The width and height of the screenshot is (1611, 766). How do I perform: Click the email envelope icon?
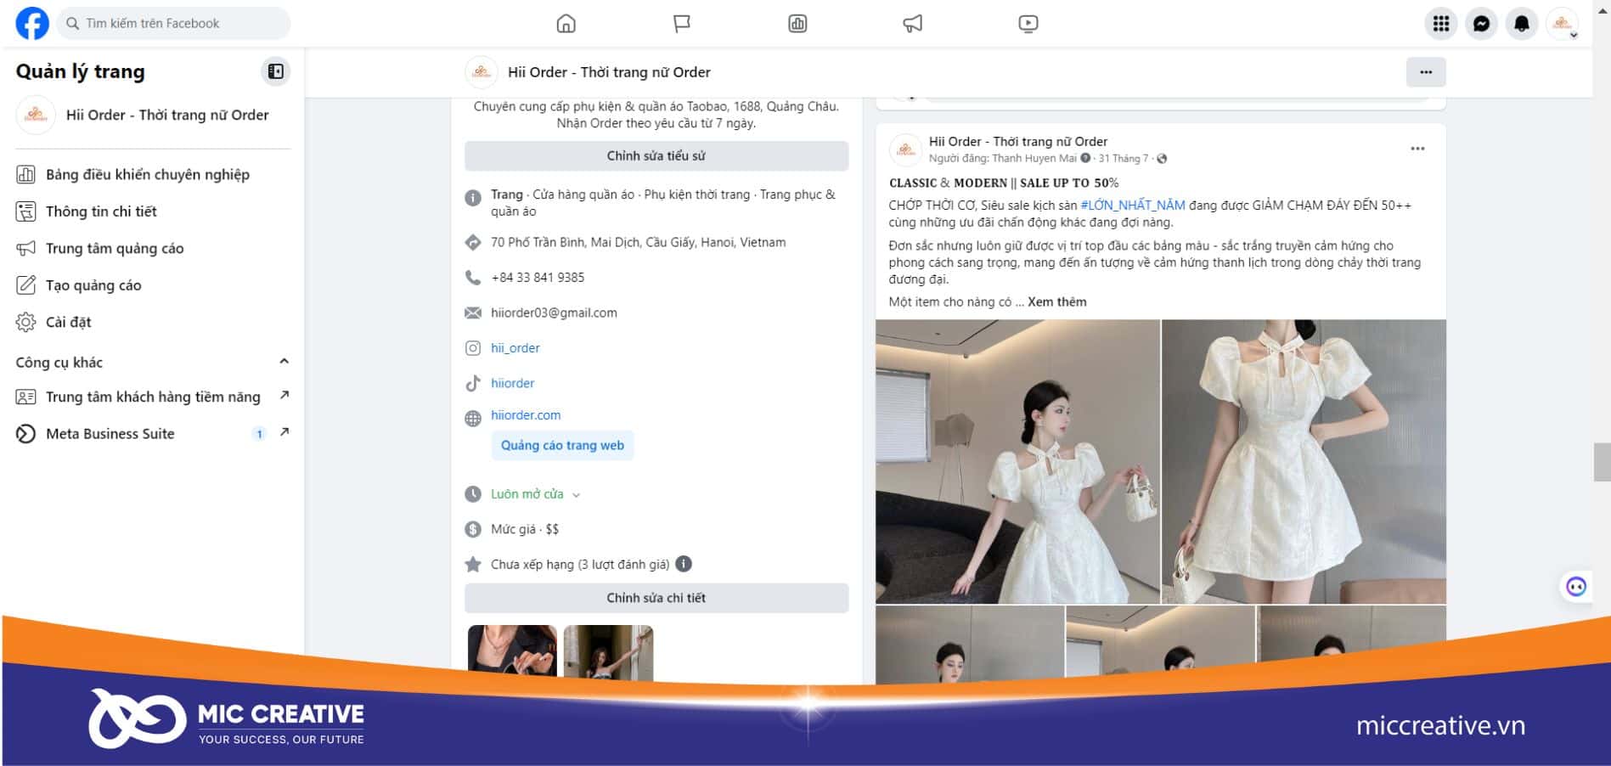473,313
